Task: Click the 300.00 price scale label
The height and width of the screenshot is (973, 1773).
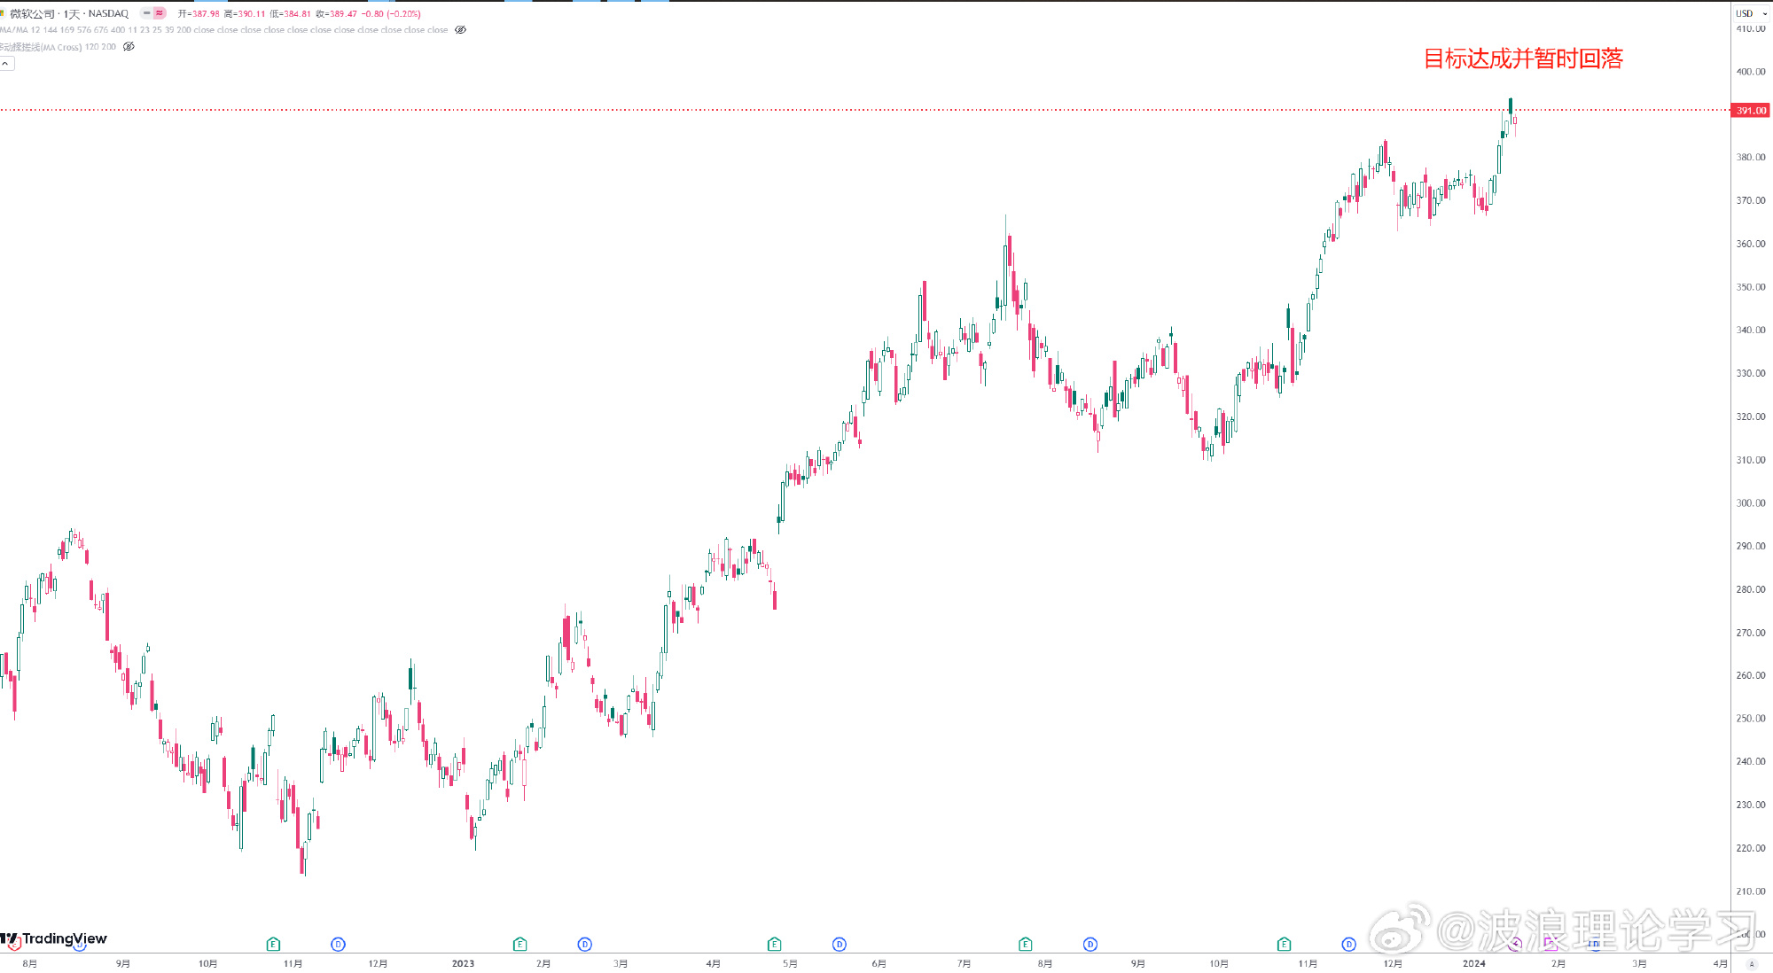Action: click(x=1751, y=502)
